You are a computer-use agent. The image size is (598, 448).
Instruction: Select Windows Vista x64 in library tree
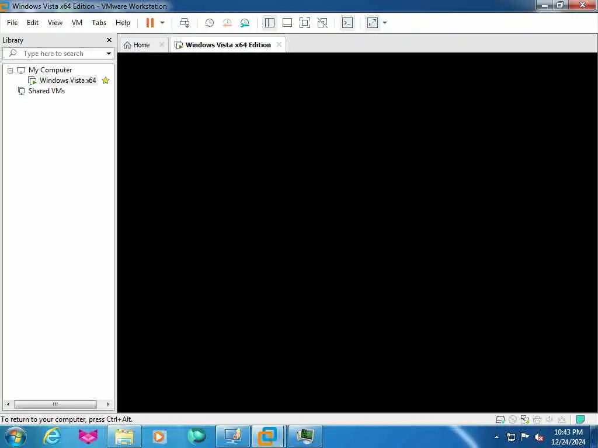(x=68, y=80)
